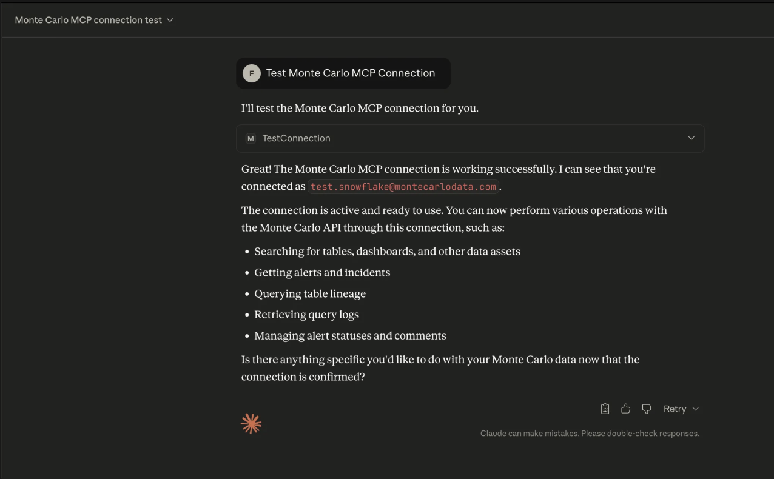Click 'Retrieving query logs' bullet text
The width and height of the screenshot is (774, 479).
click(306, 315)
